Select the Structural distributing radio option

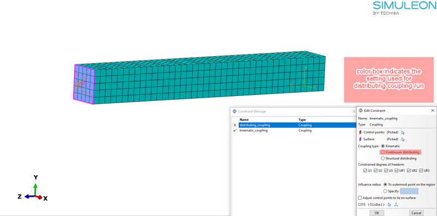point(383,158)
